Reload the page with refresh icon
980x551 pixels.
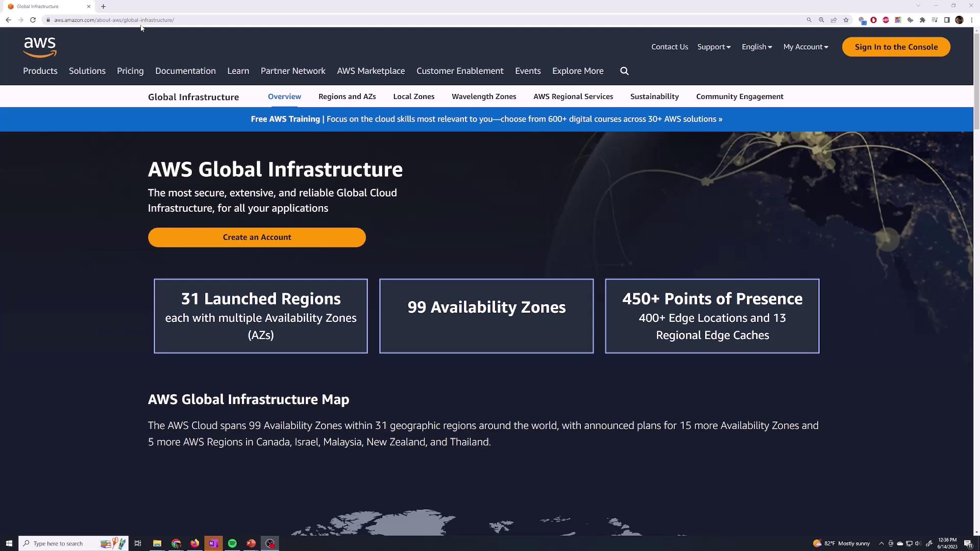pyautogui.click(x=33, y=20)
